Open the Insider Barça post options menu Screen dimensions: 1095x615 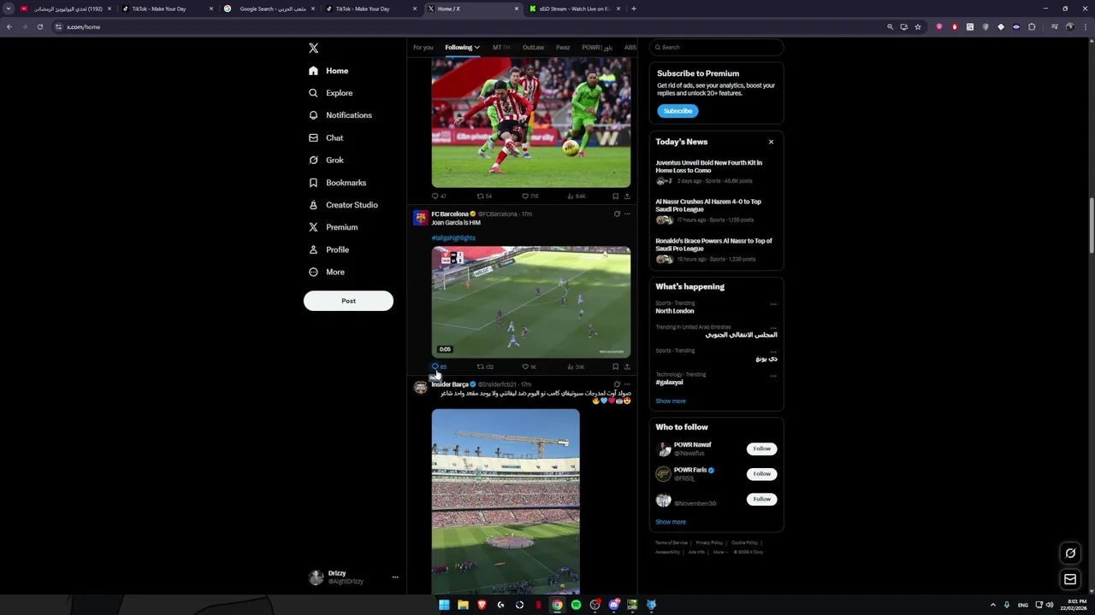click(627, 384)
